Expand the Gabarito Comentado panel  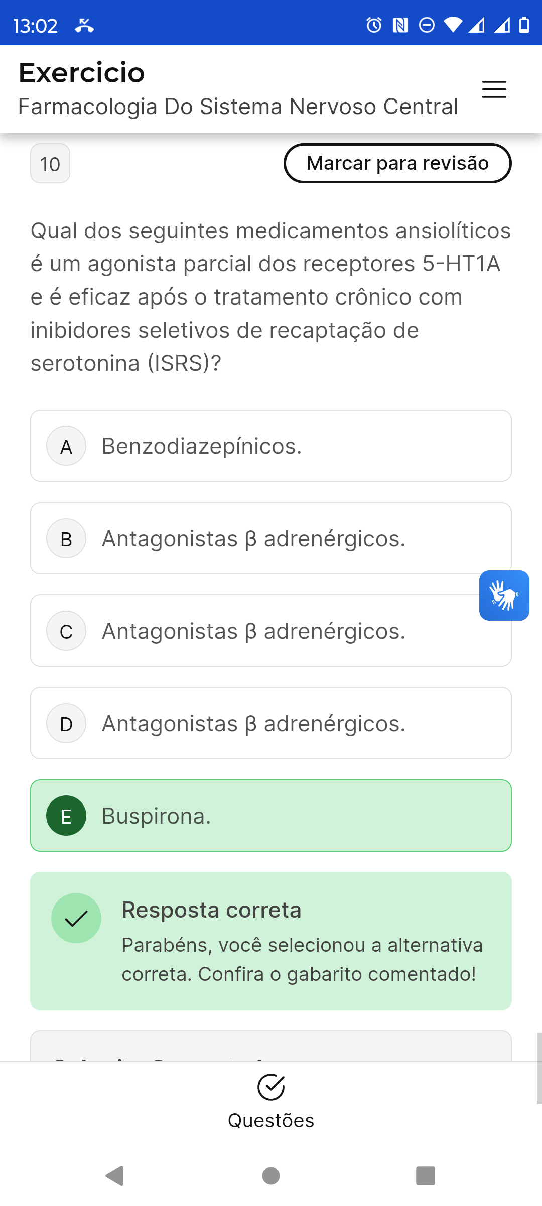(x=271, y=1048)
